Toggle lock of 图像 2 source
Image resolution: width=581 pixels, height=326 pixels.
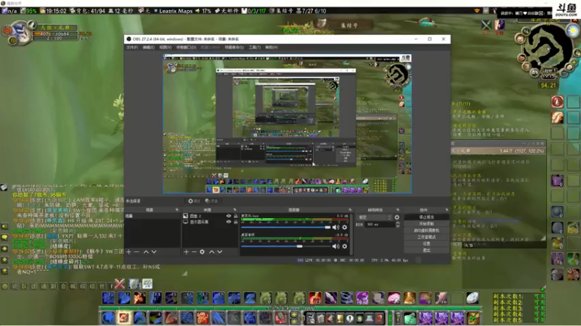coord(235,216)
